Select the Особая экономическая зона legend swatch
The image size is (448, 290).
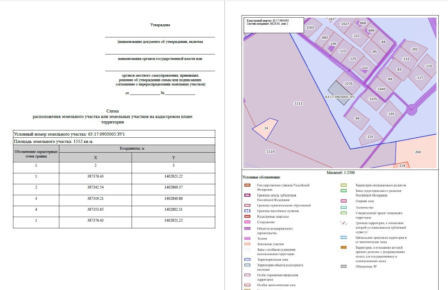coord(247,285)
